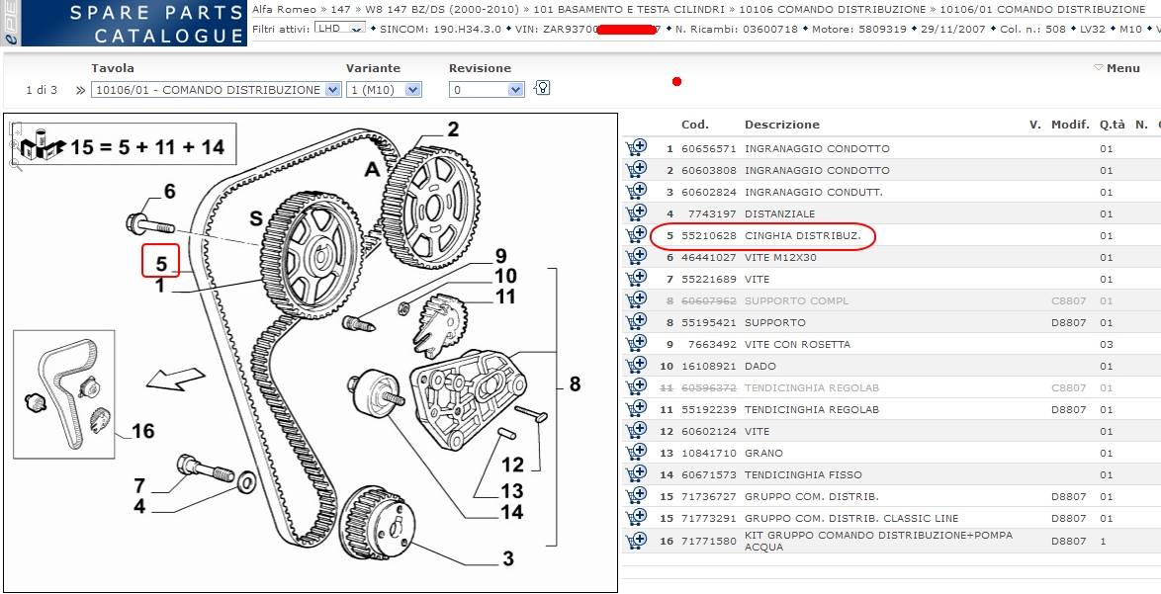This screenshot has width=1161, height=594.
Task: Click cart icon for struck-out 60596372 row
Action: (x=635, y=387)
